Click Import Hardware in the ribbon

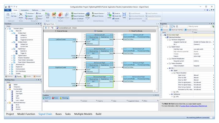78,13
